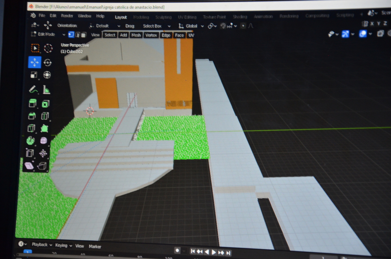Toggle snapping magnet icon

pos(223,26)
